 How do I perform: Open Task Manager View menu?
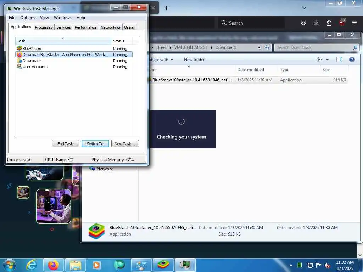click(44, 18)
